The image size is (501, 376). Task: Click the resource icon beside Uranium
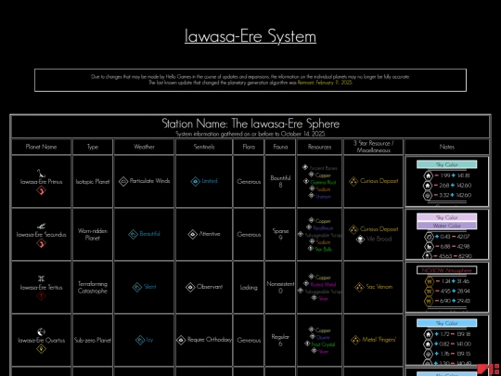point(312,195)
